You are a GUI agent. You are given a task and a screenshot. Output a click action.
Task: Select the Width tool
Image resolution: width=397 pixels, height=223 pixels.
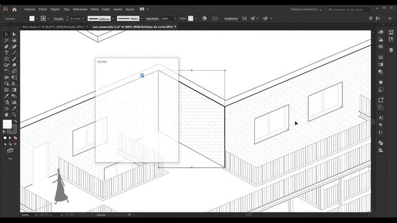point(6,77)
